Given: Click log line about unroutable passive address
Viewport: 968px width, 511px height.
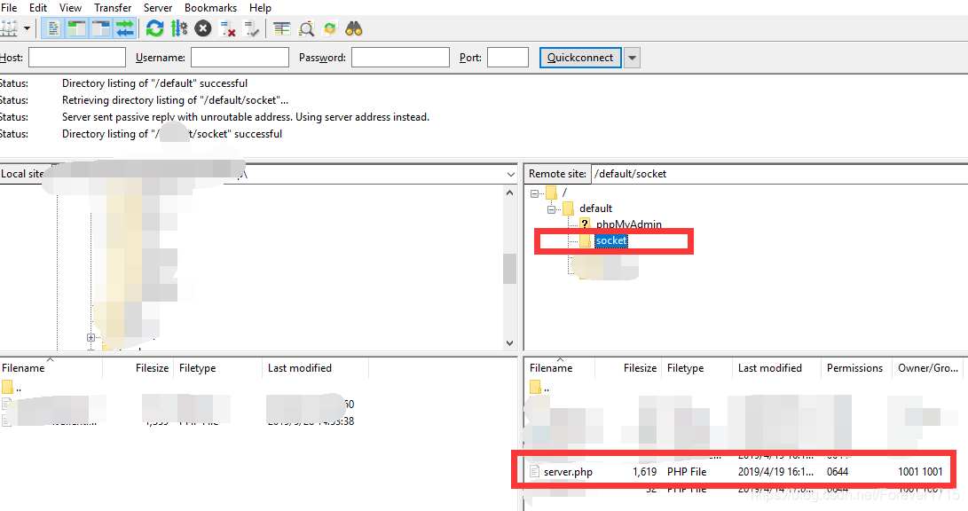Looking at the screenshot, I should click(x=246, y=116).
